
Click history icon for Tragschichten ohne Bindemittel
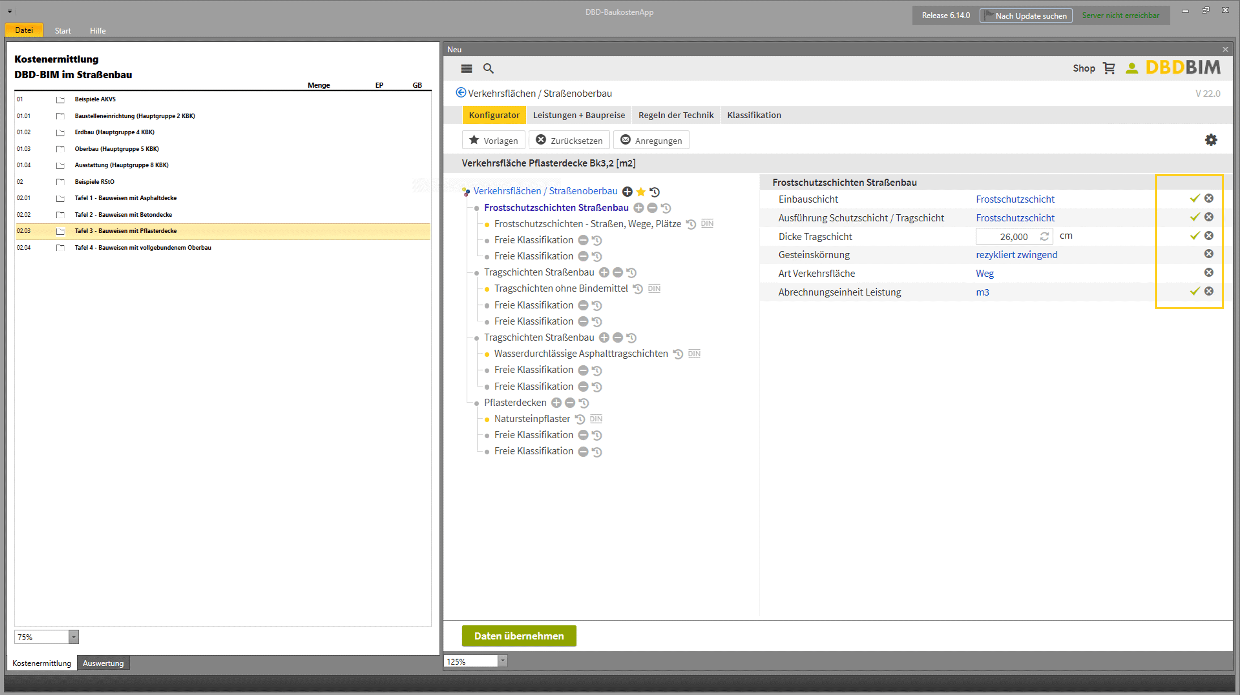tap(638, 289)
